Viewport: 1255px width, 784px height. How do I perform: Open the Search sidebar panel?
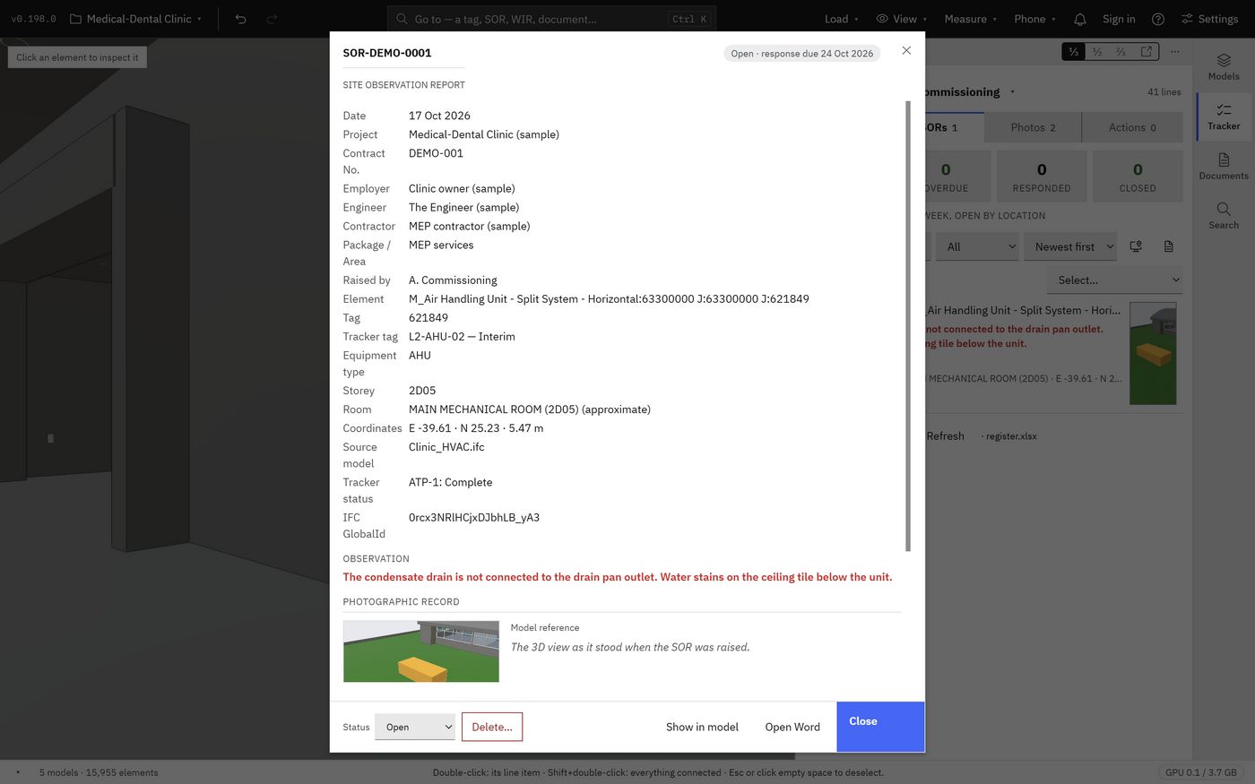point(1224,216)
